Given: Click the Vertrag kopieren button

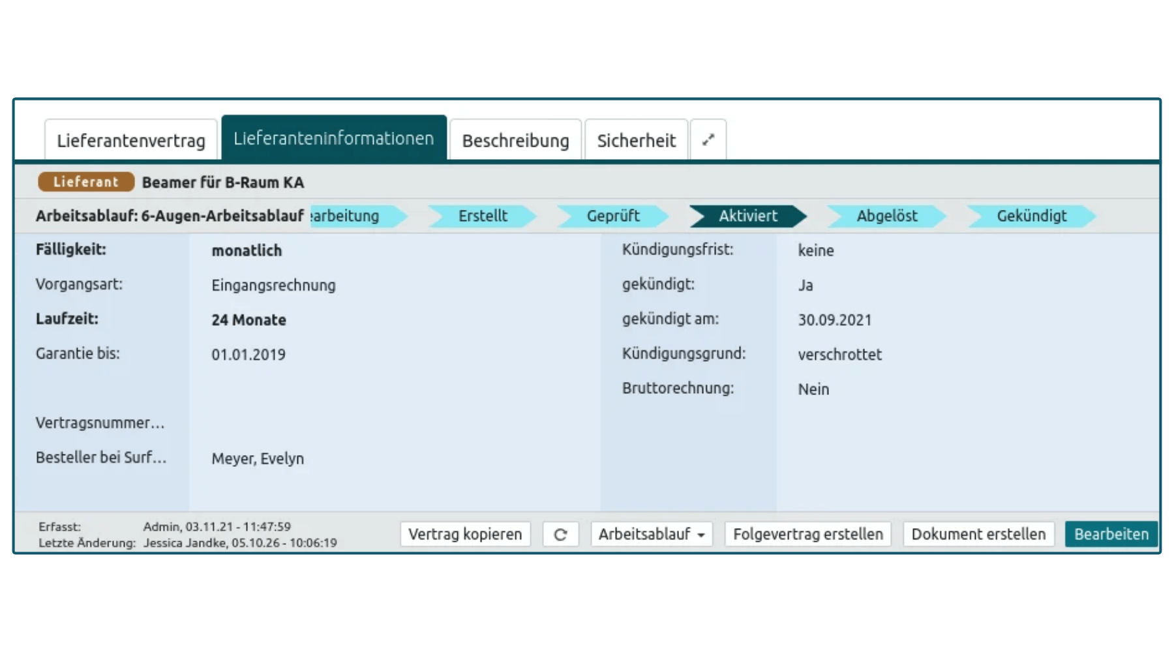Looking at the screenshot, I should pos(465,535).
